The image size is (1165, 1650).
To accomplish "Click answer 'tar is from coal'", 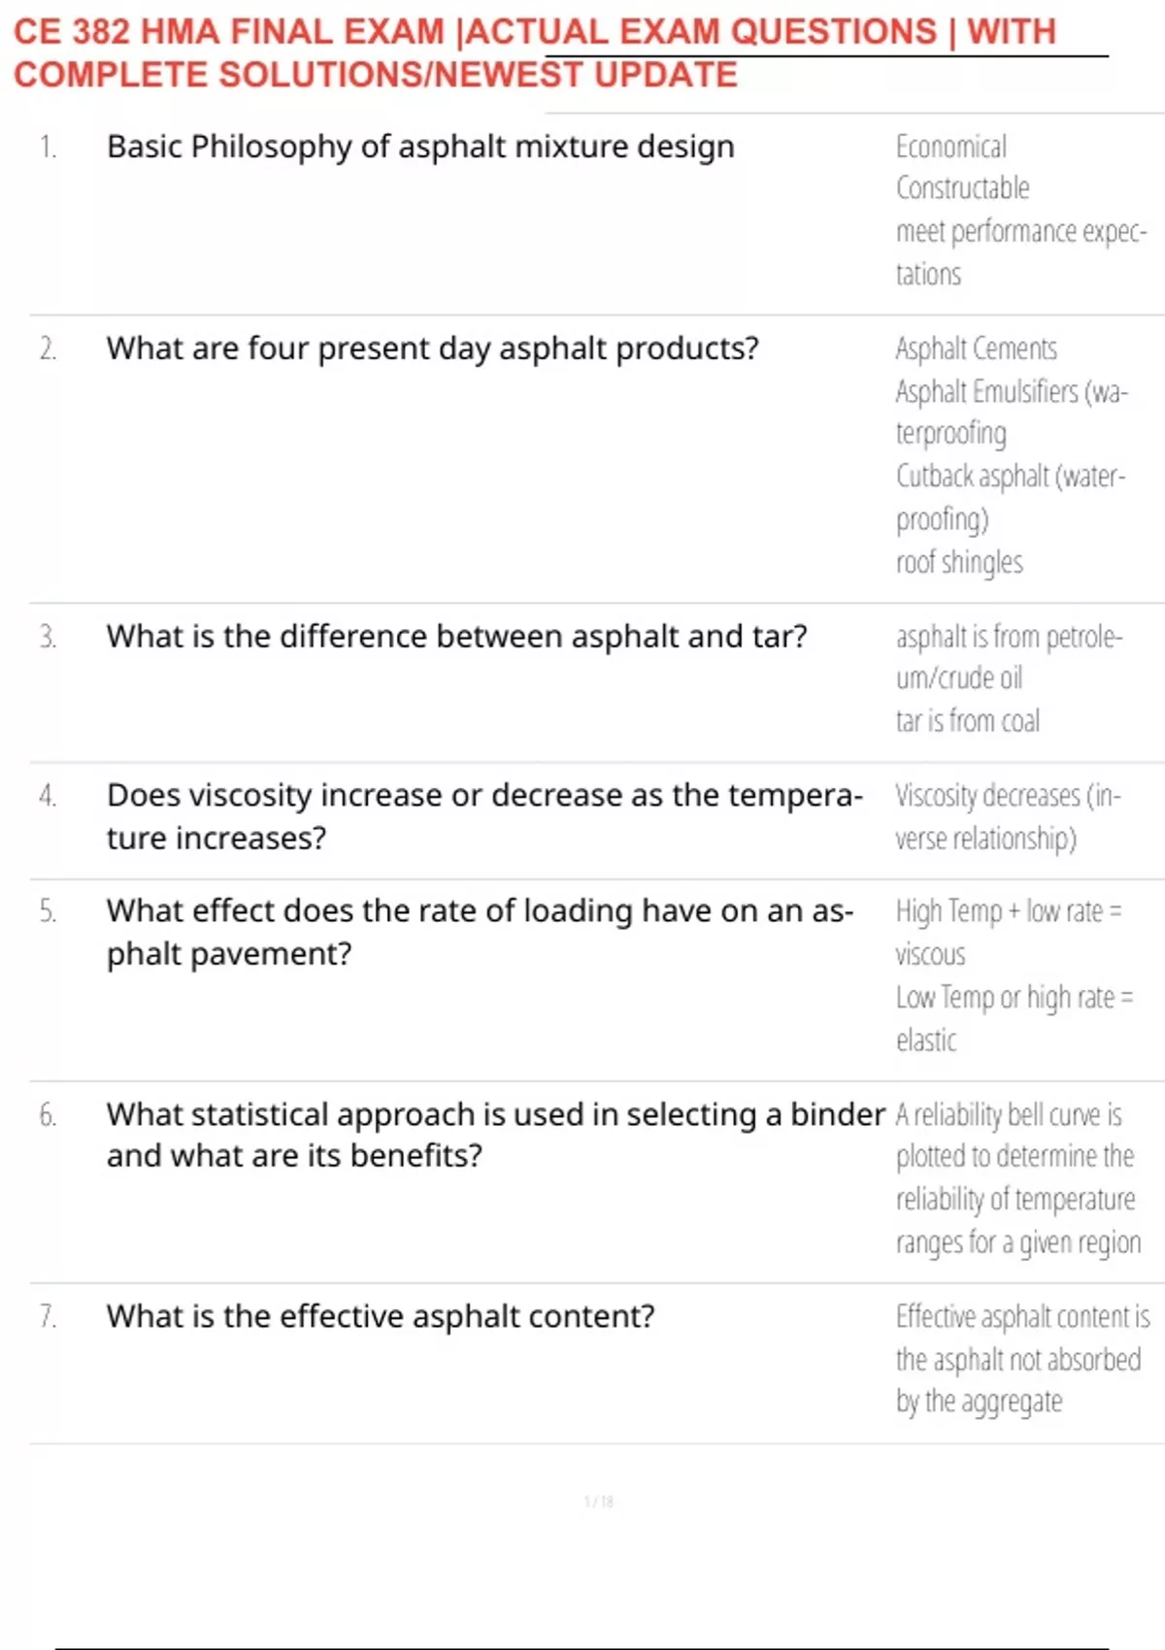I will [x=967, y=721].
